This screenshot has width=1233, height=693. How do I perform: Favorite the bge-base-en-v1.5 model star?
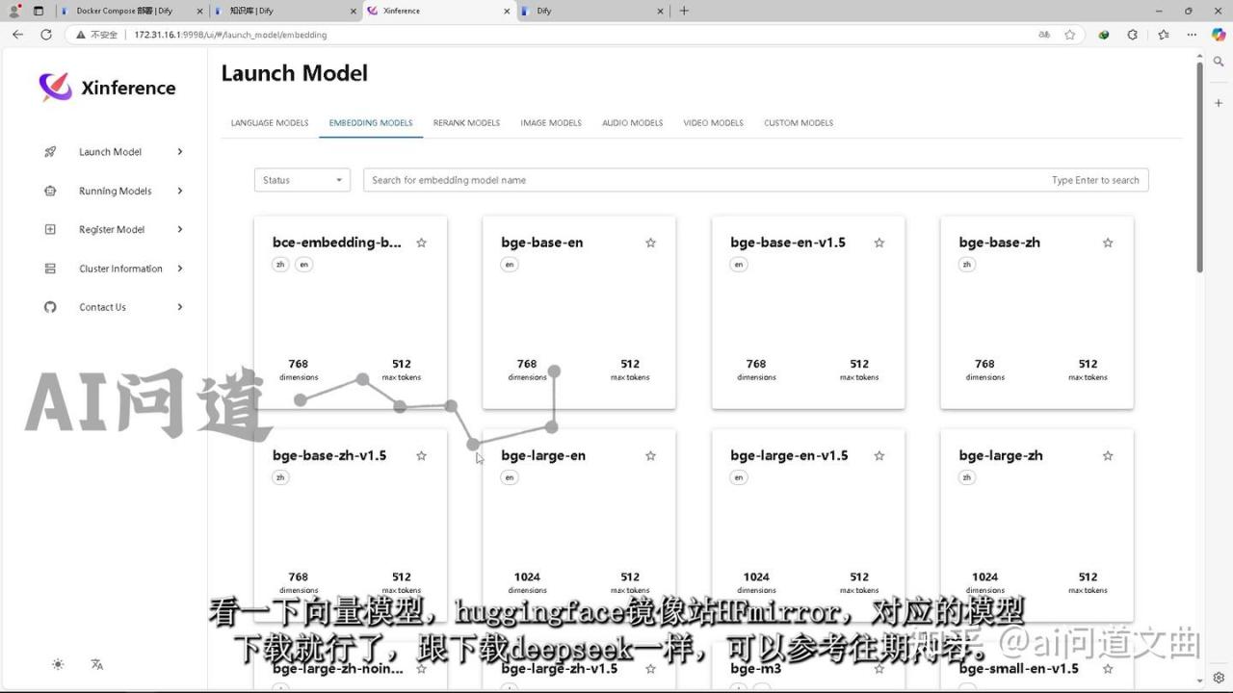[879, 243]
